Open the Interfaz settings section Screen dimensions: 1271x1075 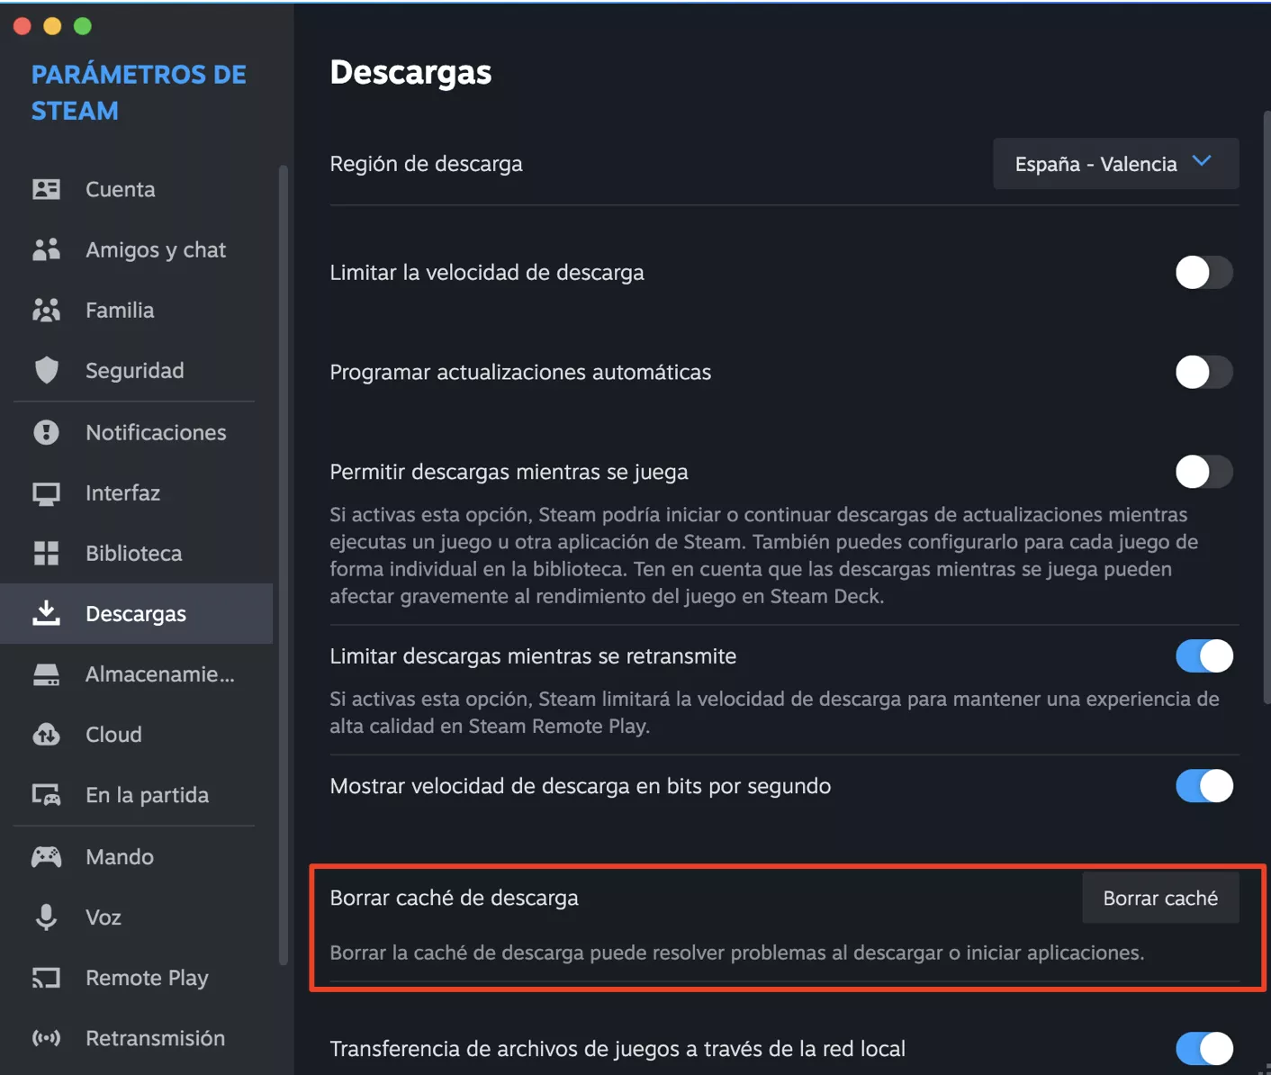(122, 492)
